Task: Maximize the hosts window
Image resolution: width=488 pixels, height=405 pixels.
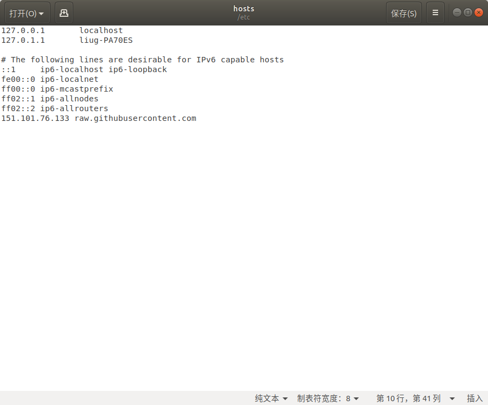Action: point(468,12)
